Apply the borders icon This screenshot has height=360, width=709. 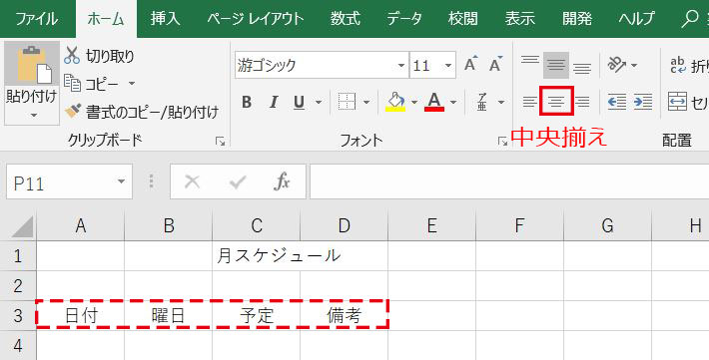coord(347,102)
